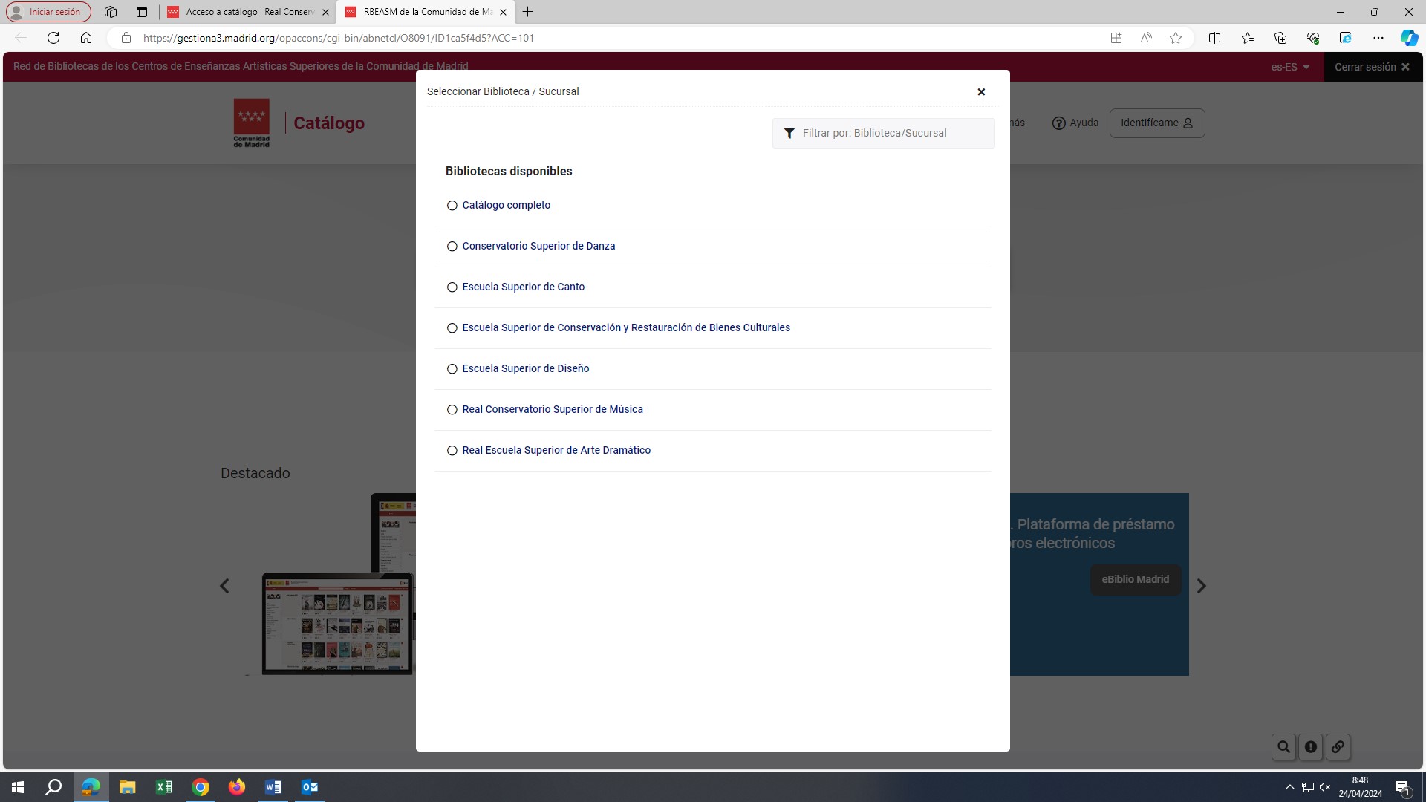Click the Ayuda help icon
This screenshot has height=802, width=1426.
[1059, 123]
